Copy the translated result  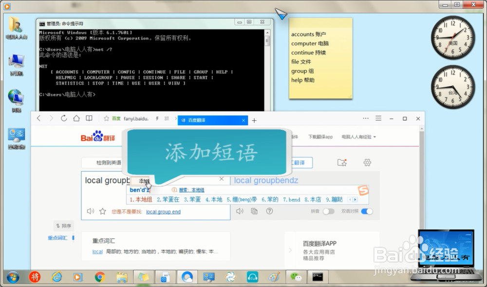(x=254, y=211)
